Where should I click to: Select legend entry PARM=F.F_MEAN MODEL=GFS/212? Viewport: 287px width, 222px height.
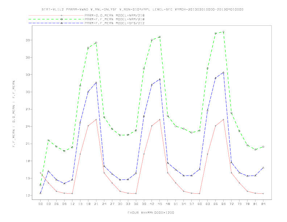coord(115,23)
